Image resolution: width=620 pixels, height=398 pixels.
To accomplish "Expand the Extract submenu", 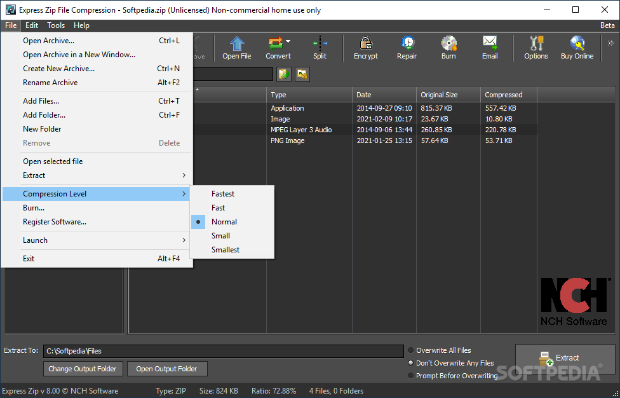I will click(97, 175).
